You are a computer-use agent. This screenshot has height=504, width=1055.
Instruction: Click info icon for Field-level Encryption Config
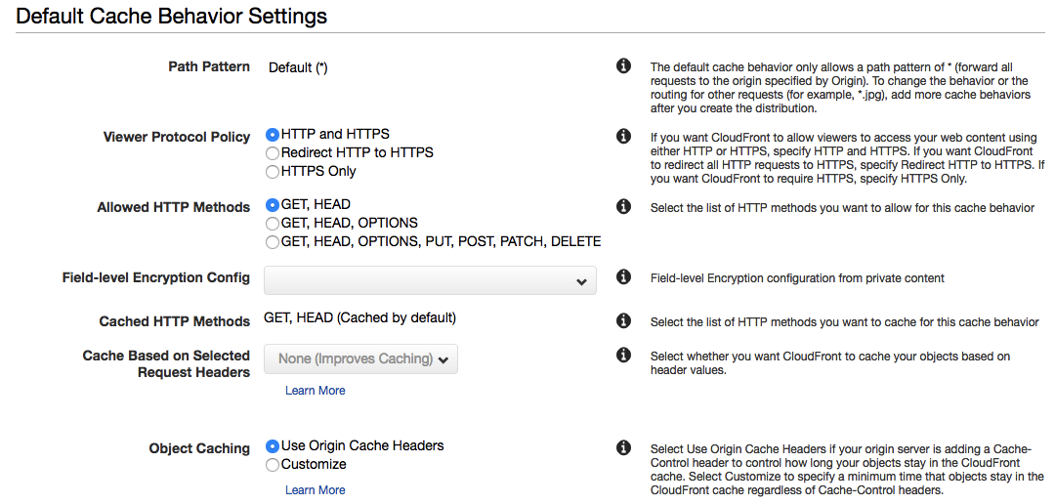point(623,276)
